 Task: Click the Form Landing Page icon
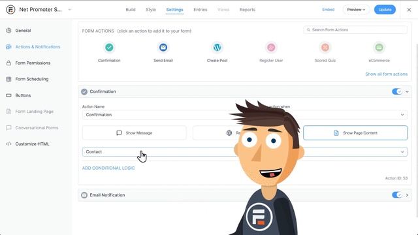8,112
